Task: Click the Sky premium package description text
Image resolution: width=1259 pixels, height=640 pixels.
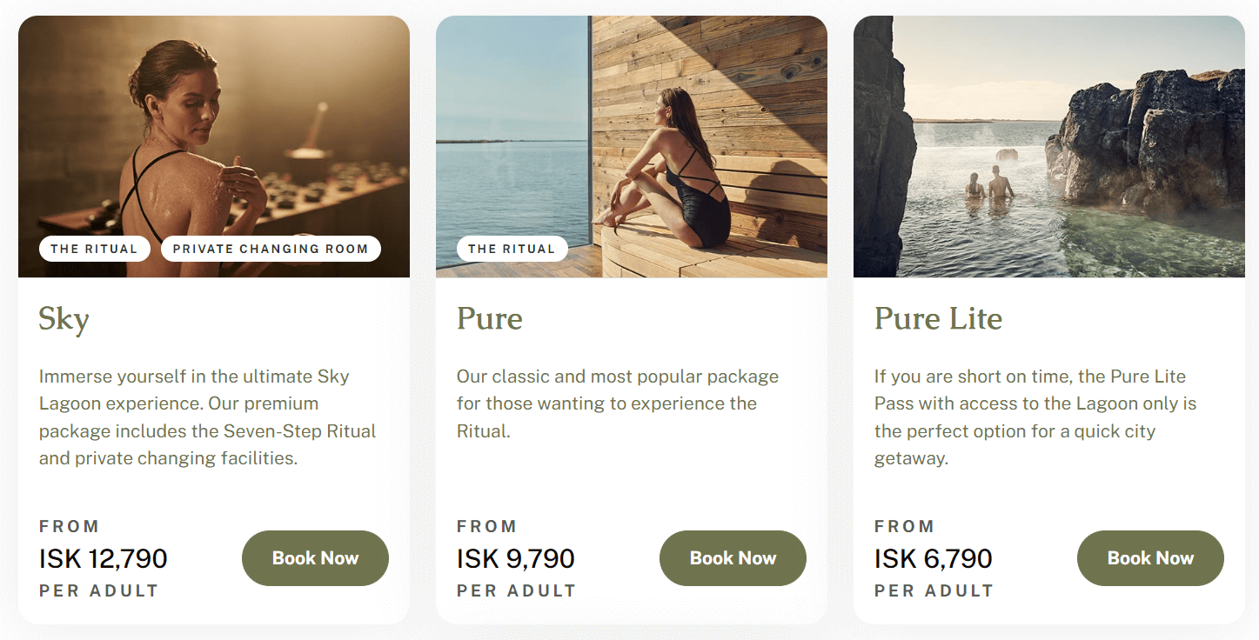Action: [208, 417]
